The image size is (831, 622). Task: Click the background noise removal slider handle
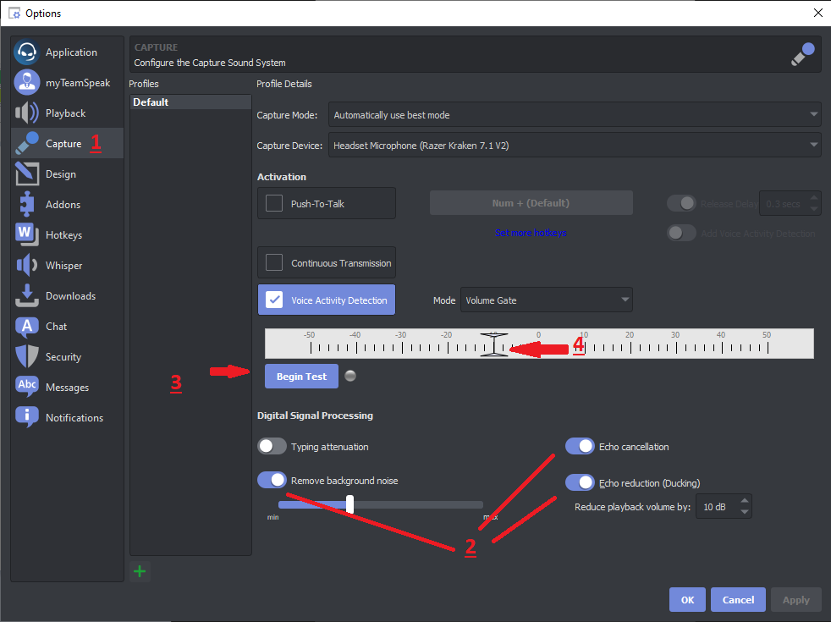pos(349,504)
